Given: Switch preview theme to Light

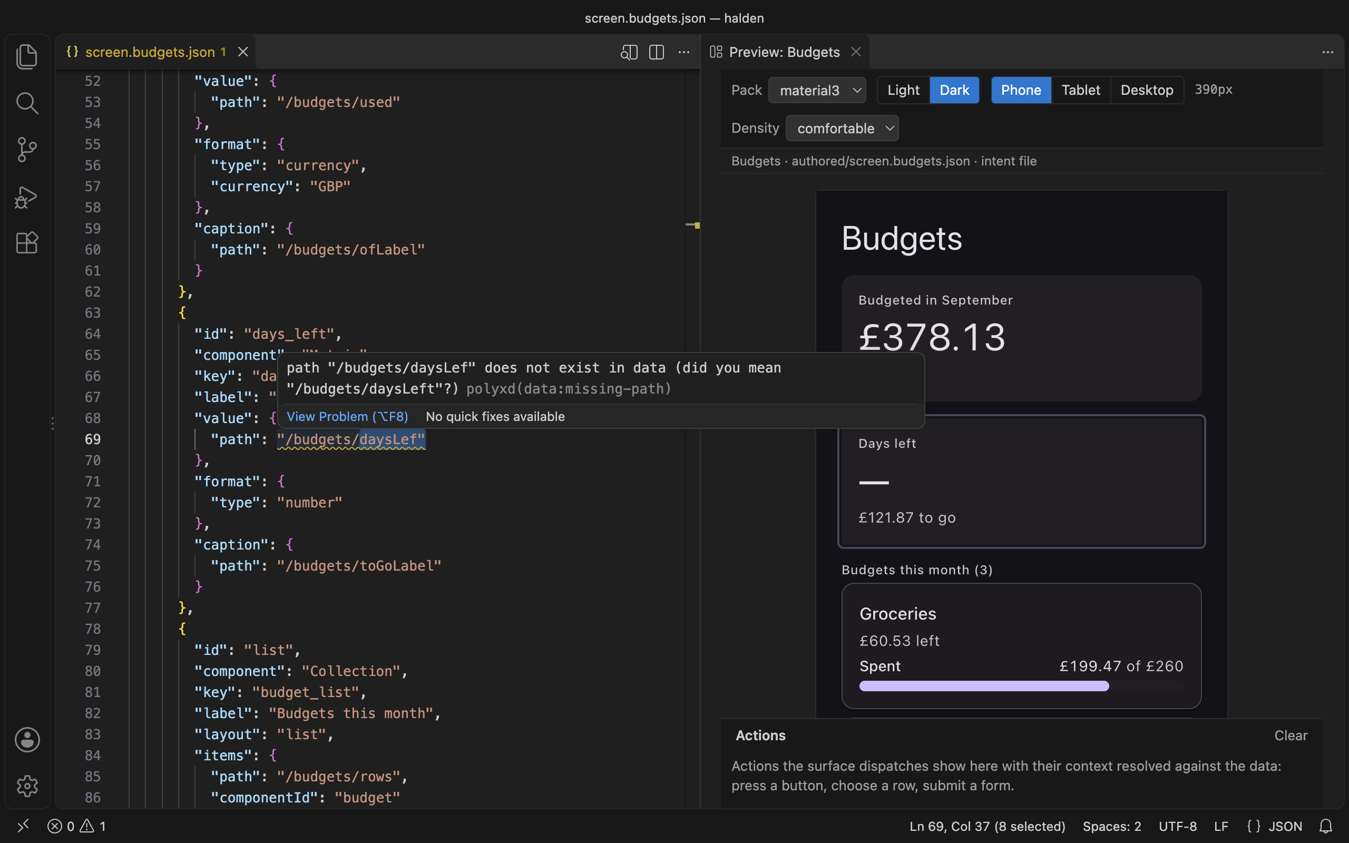Looking at the screenshot, I should coord(903,90).
